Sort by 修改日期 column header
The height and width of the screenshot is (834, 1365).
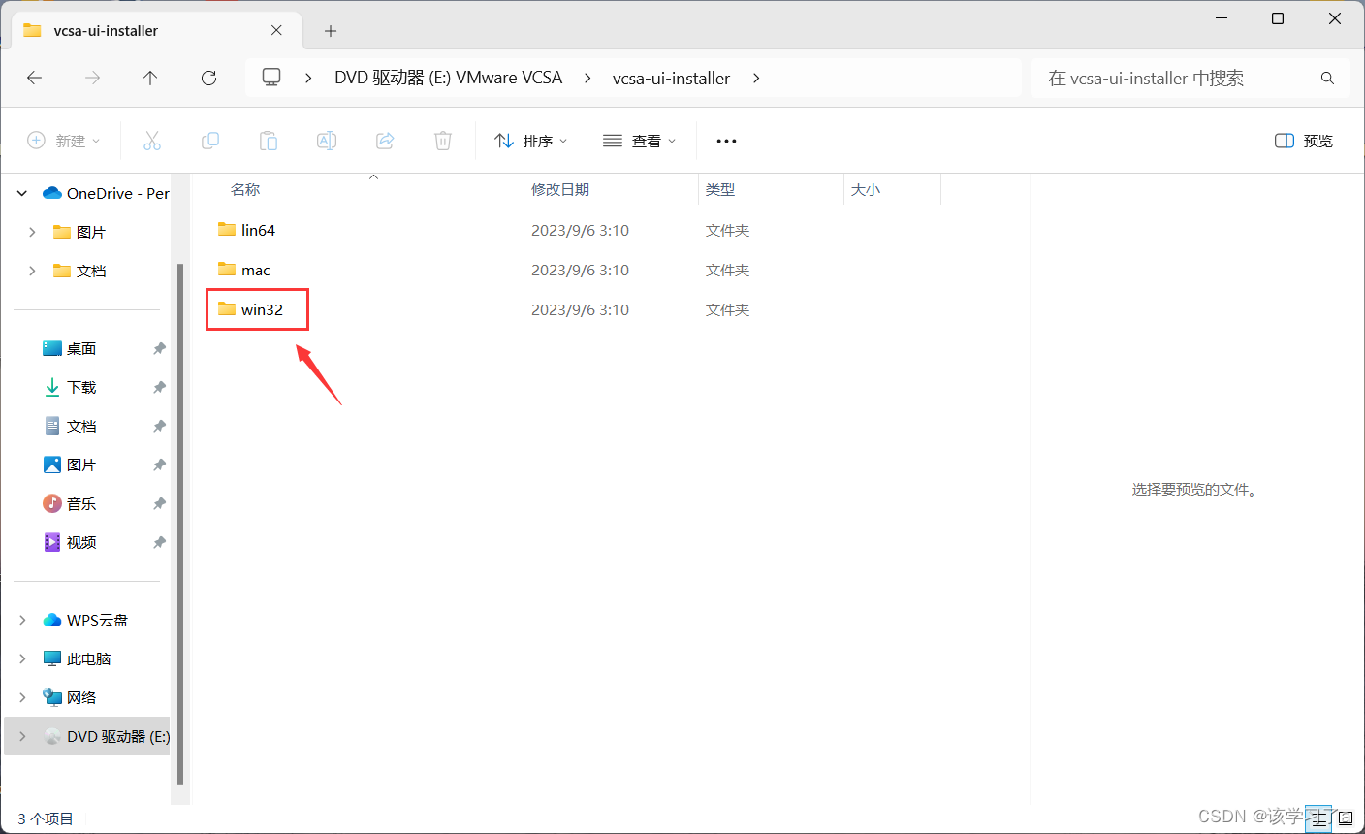point(560,190)
